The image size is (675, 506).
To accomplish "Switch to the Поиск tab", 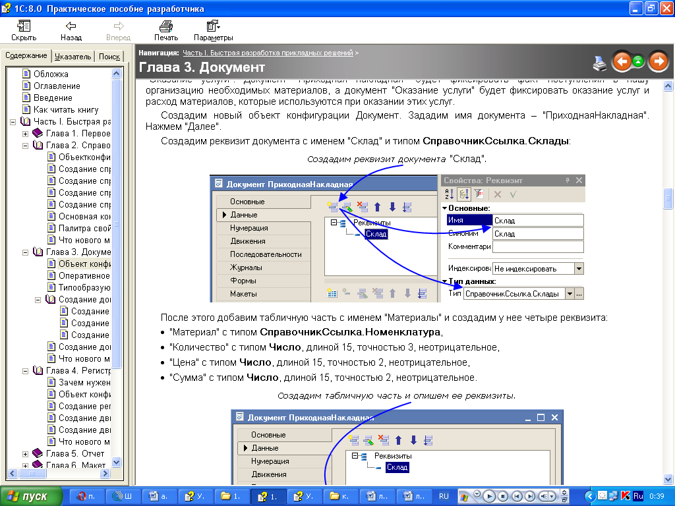I will (x=109, y=57).
